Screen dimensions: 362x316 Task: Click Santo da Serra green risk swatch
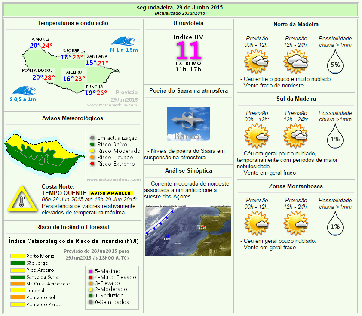18,277
